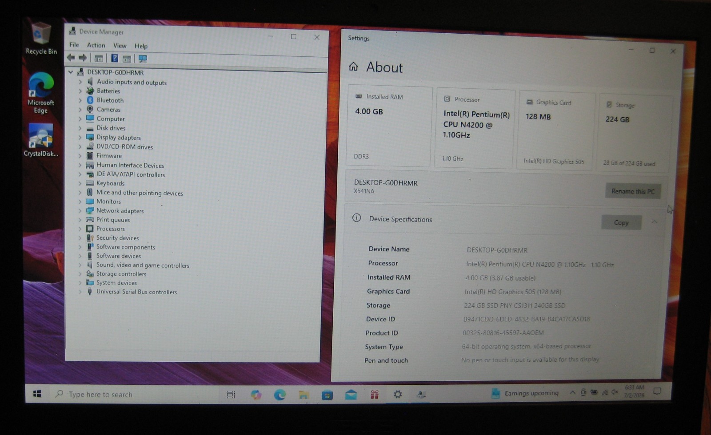Click the Installed RAM 4.00 GB card
711x435 pixels.
click(389, 127)
